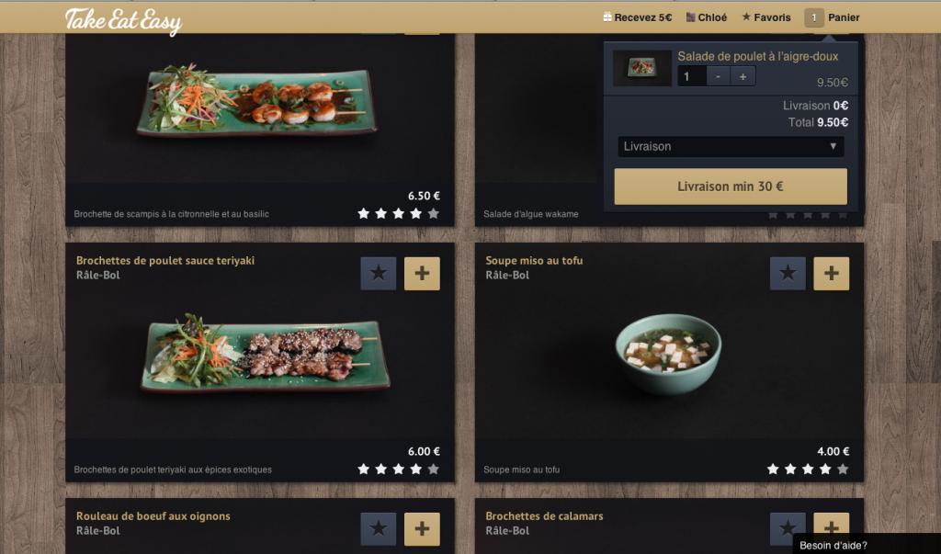The width and height of the screenshot is (941, 554).
Task: Decrease salad quantity with minus button
Action: [x=718, y=76]
